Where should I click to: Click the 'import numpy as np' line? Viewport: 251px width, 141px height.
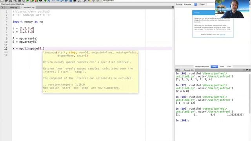28,22
